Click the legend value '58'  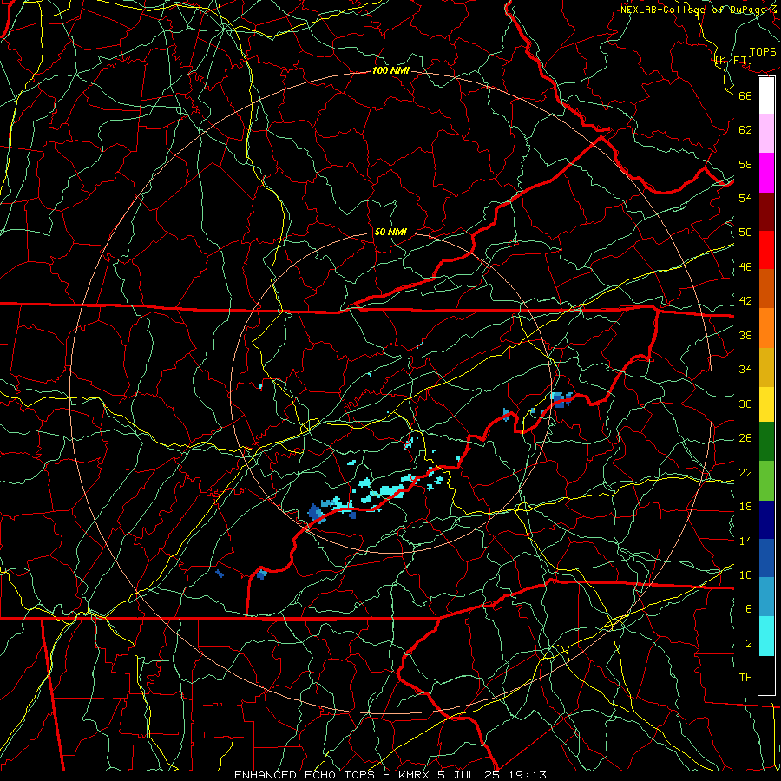pos(745,164)
